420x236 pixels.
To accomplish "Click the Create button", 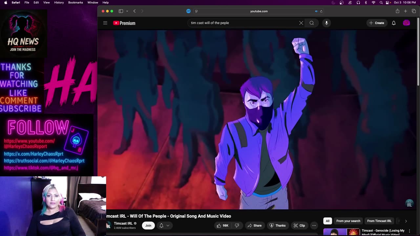I will [377, 23].
